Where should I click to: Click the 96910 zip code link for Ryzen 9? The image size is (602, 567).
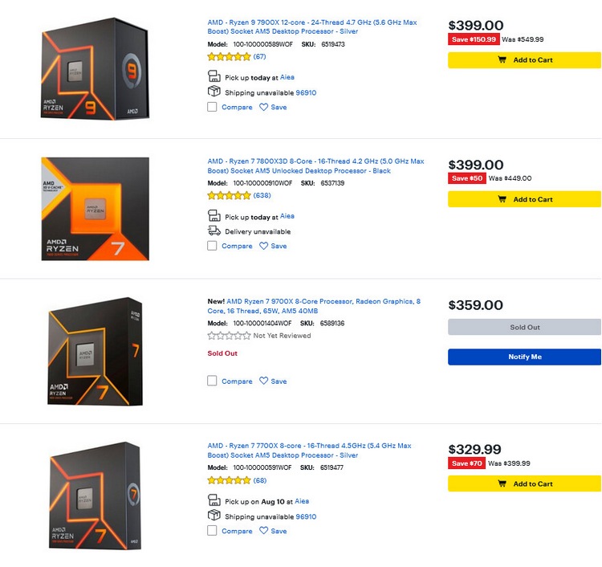(306, 92)
